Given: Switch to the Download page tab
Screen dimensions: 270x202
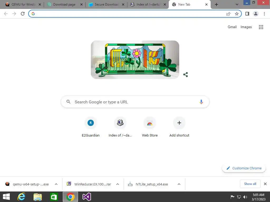Looking at the screenshot, I should 64,4.
